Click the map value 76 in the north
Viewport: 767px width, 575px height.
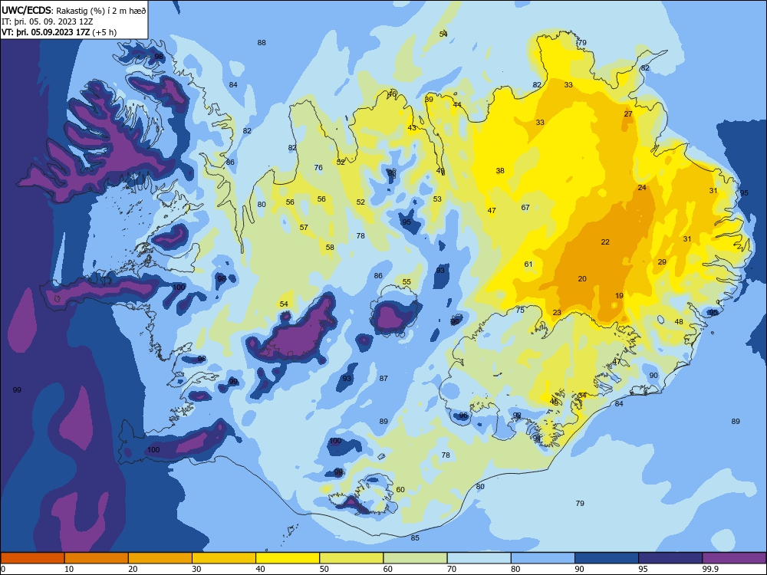coord(318,168)
